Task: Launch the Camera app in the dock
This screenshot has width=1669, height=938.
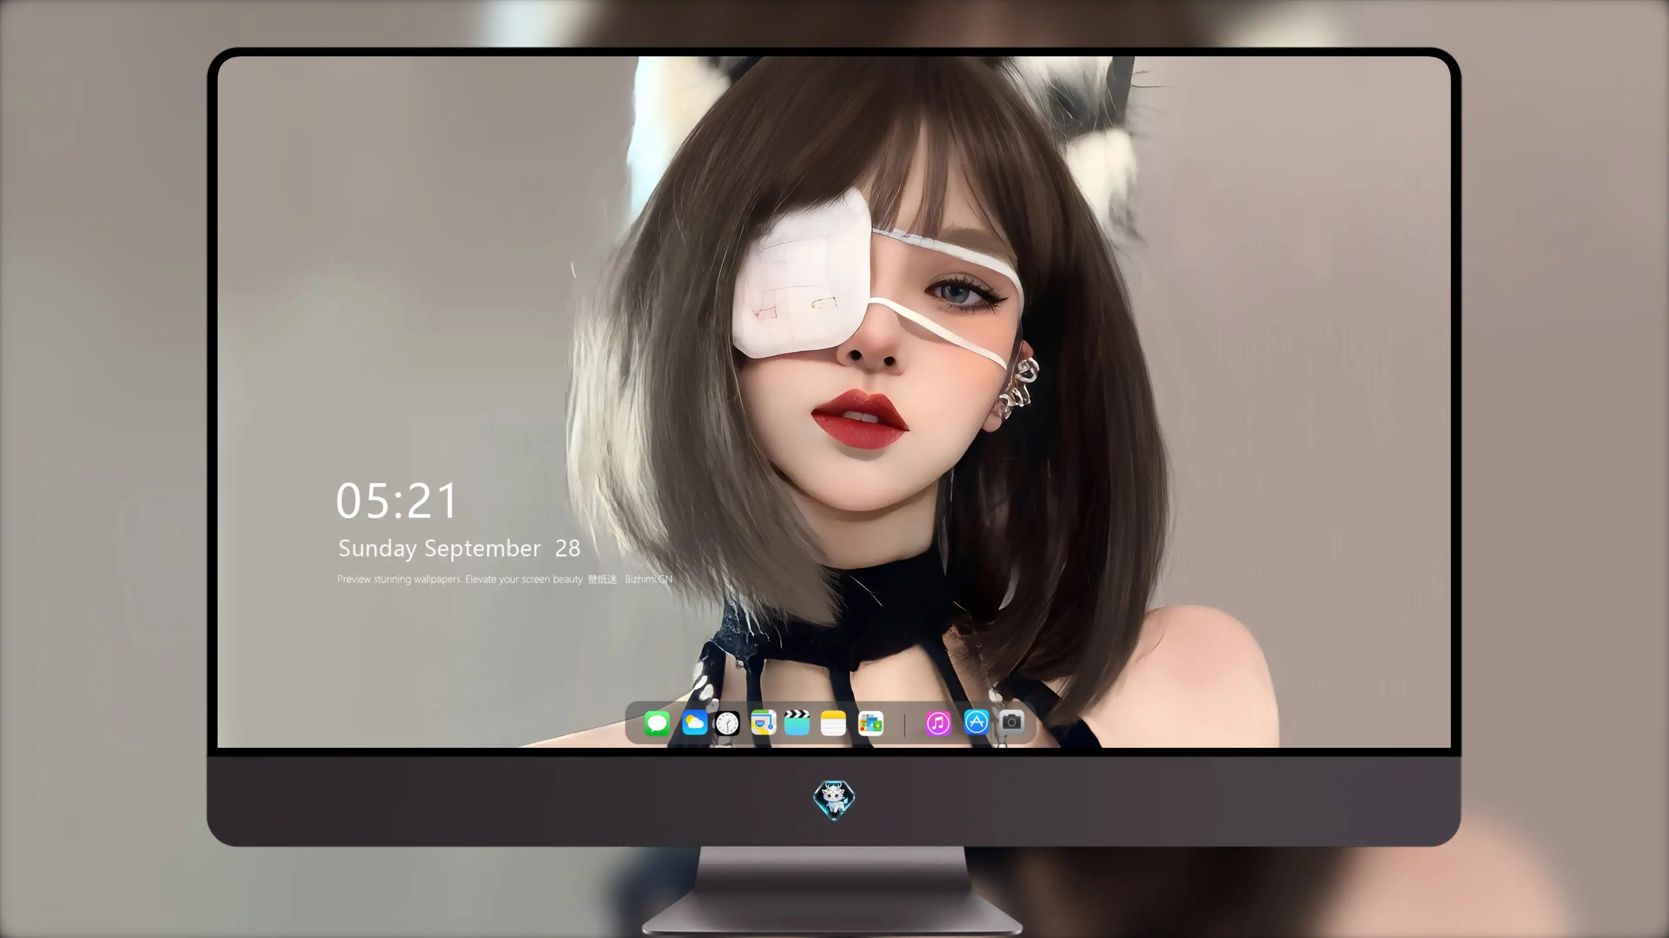Action: [x=1011, y=722]
